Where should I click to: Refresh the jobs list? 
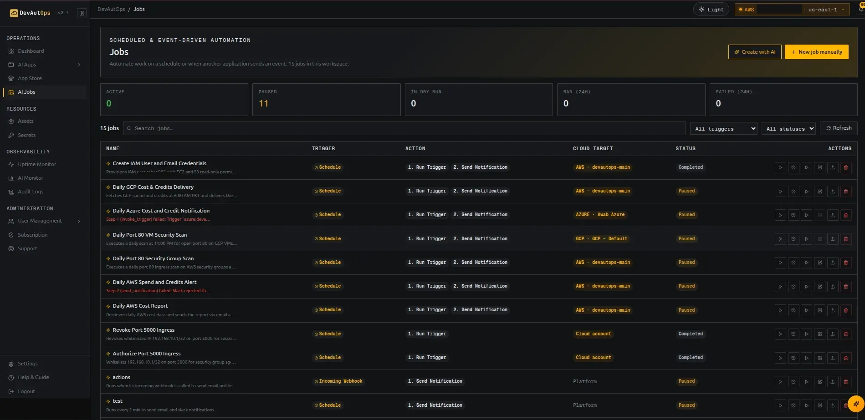pos(839,128)
